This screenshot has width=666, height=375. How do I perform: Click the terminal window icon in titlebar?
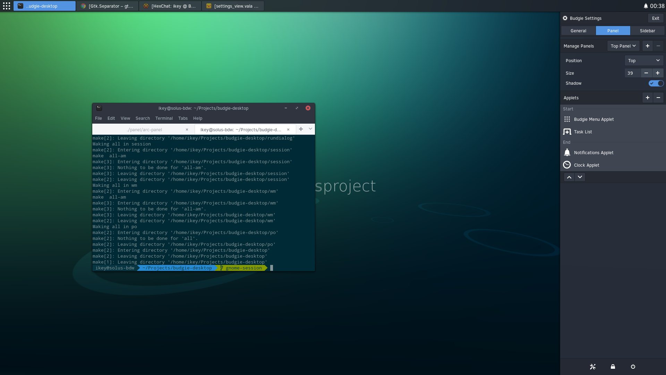point(99,108)
